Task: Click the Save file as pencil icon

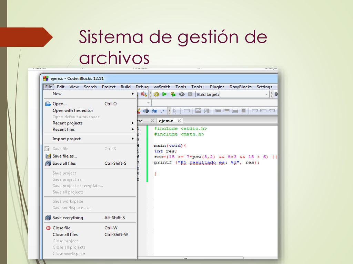Action: tap(48, 156)
